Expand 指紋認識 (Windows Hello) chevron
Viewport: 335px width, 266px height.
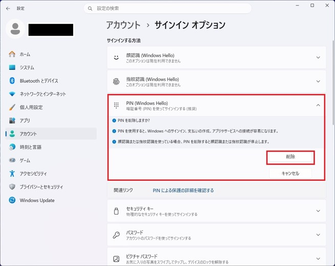[x=318, y=81]
